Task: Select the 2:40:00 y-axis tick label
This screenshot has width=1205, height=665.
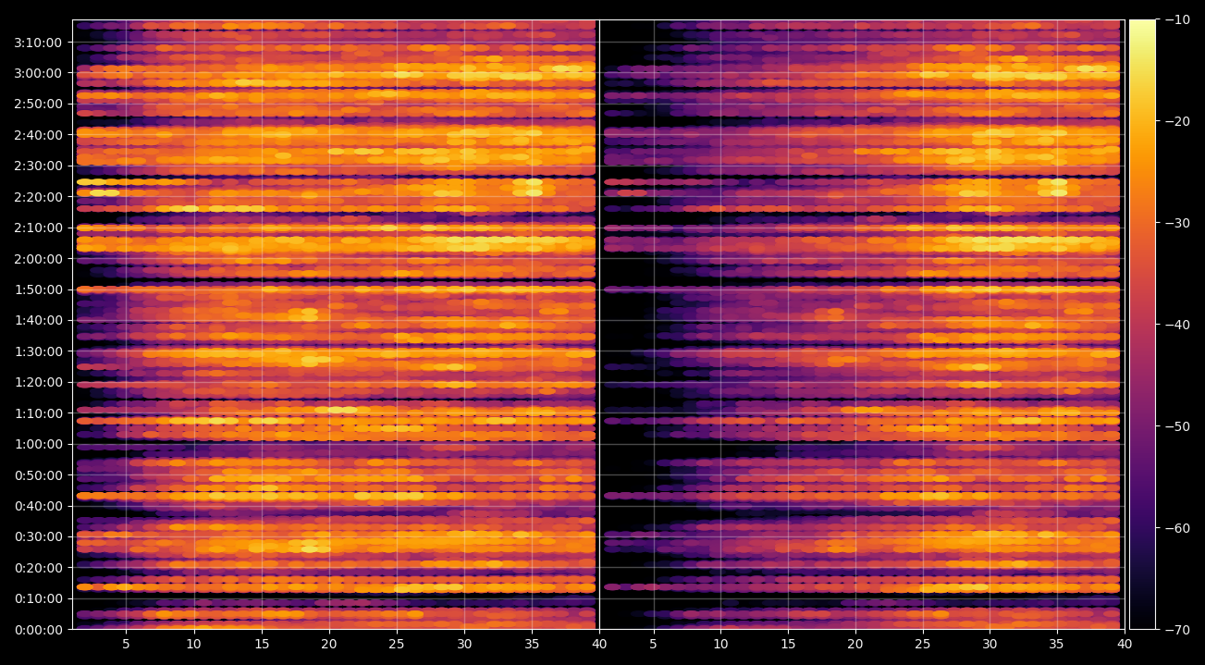Action: tap(38, 134)
